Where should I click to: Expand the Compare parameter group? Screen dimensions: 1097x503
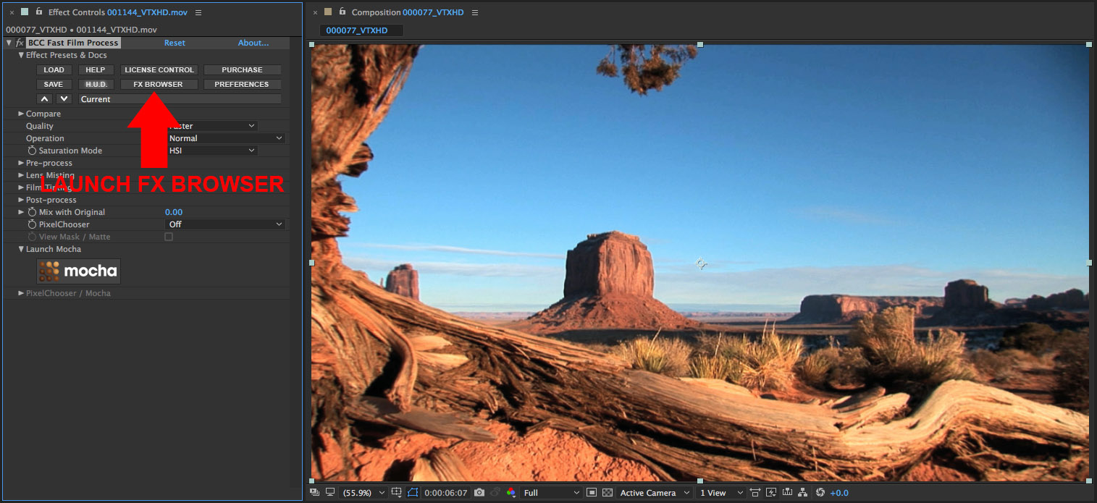pyautogui.click(x=21, y=114)
